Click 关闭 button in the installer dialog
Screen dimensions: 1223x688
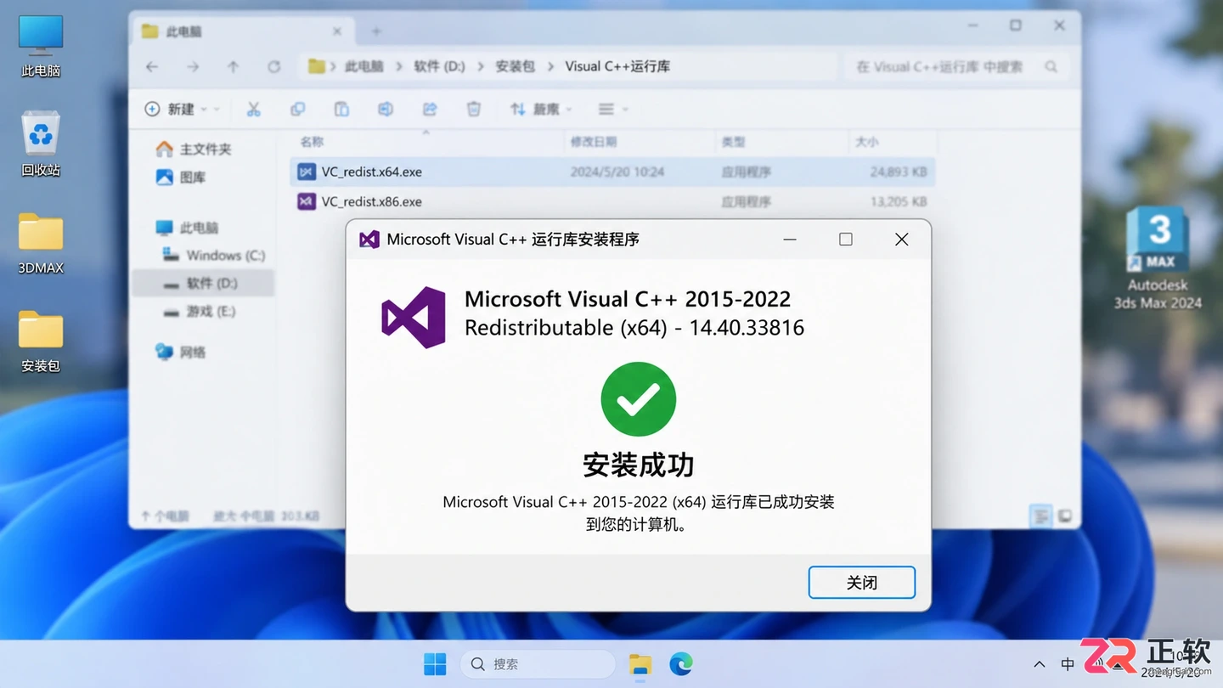(x=861, y=583)
